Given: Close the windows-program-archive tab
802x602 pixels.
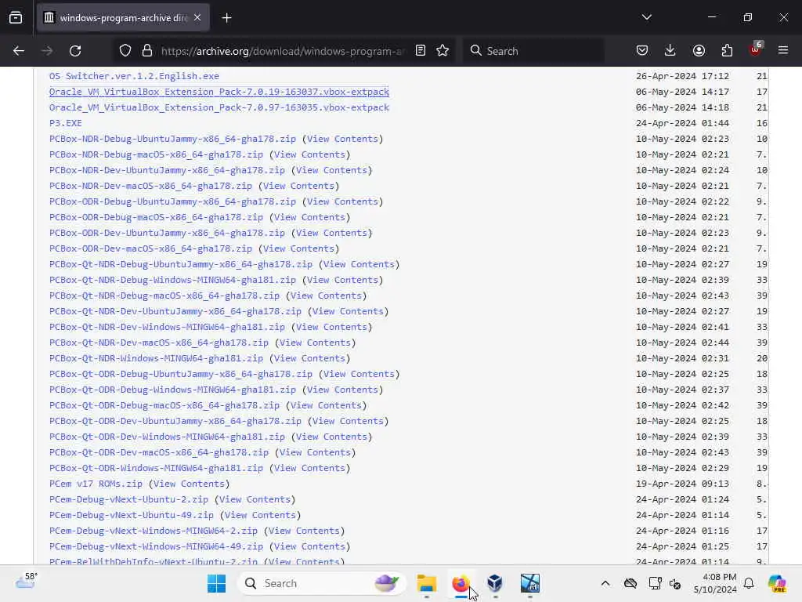Looking at the screenshot, I should click(197, 18).
